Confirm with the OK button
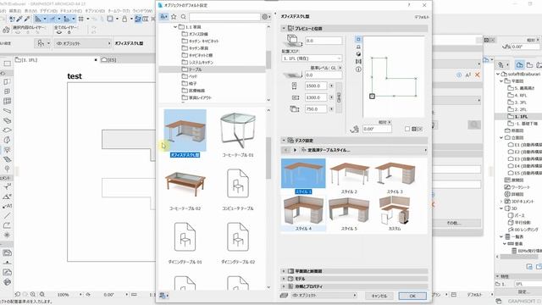The height and width of the screenshot is (305, 542). [x=412, y=296]
